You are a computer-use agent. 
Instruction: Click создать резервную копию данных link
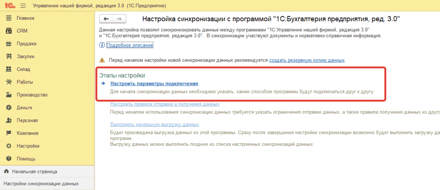pos(307,60)
